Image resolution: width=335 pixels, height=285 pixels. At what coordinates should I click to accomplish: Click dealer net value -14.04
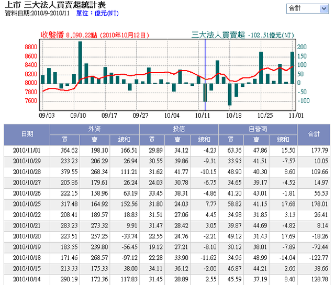[287, 258]
